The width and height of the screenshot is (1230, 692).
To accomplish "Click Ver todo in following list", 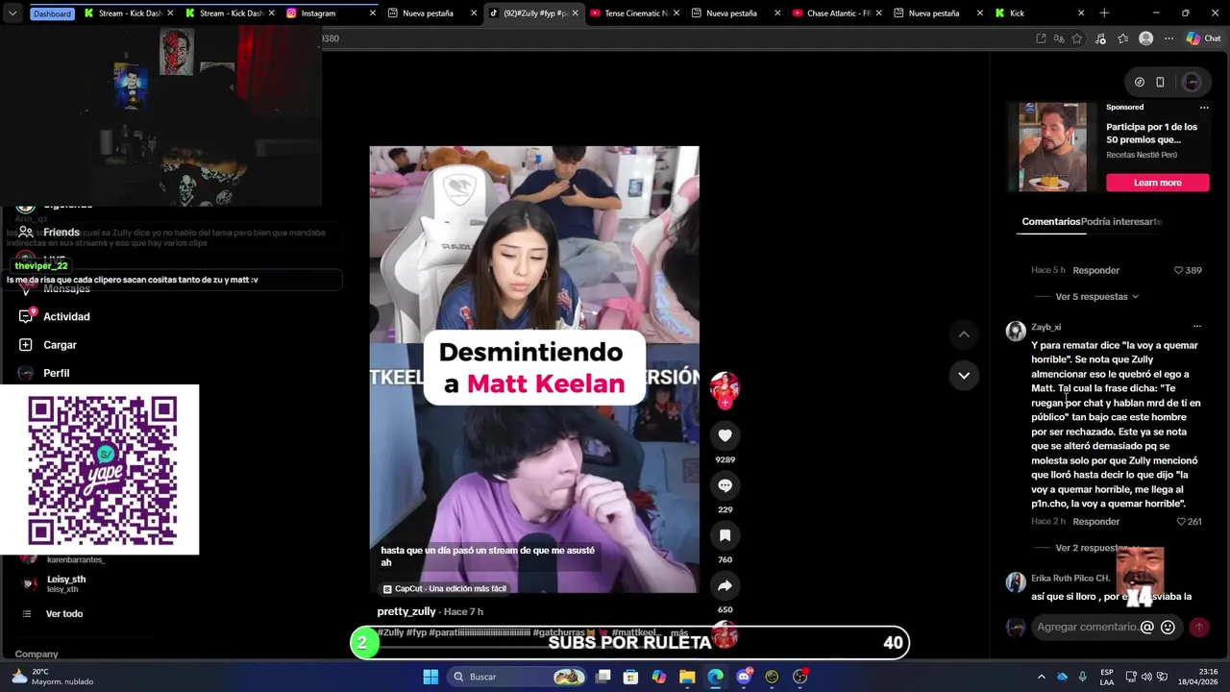I will [x=63, y=614].
